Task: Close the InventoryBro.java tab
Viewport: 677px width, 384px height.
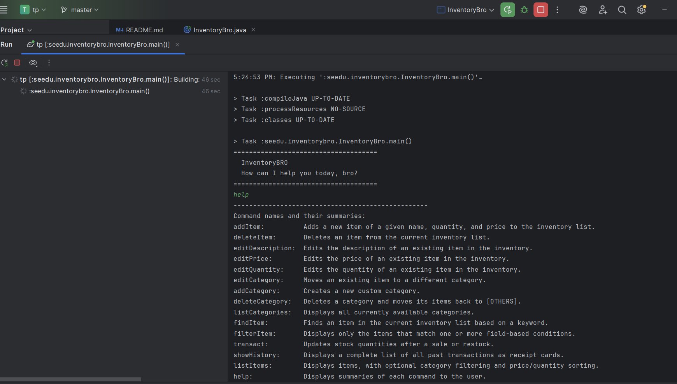Action: pyautogui.click(x=253, y=30)
